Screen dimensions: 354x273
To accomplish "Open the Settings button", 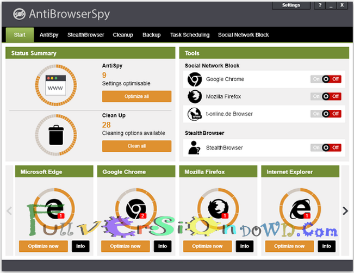I will 291,5.
